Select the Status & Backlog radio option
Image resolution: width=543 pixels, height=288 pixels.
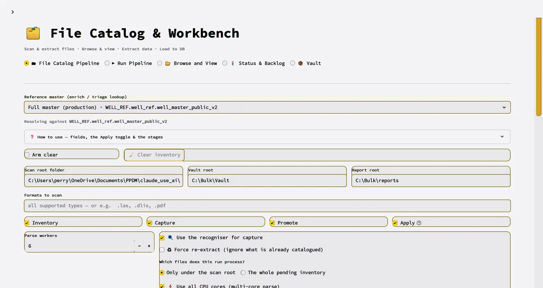pos(225,63)
